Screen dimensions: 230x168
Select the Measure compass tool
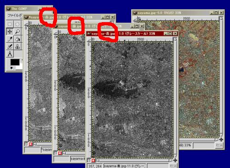[10, 54]
